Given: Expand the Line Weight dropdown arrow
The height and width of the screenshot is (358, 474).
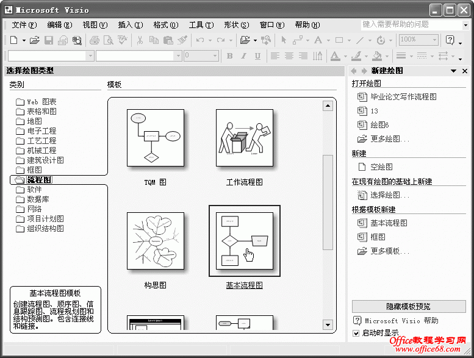Looking at the screenshot, I should [411, 56].
